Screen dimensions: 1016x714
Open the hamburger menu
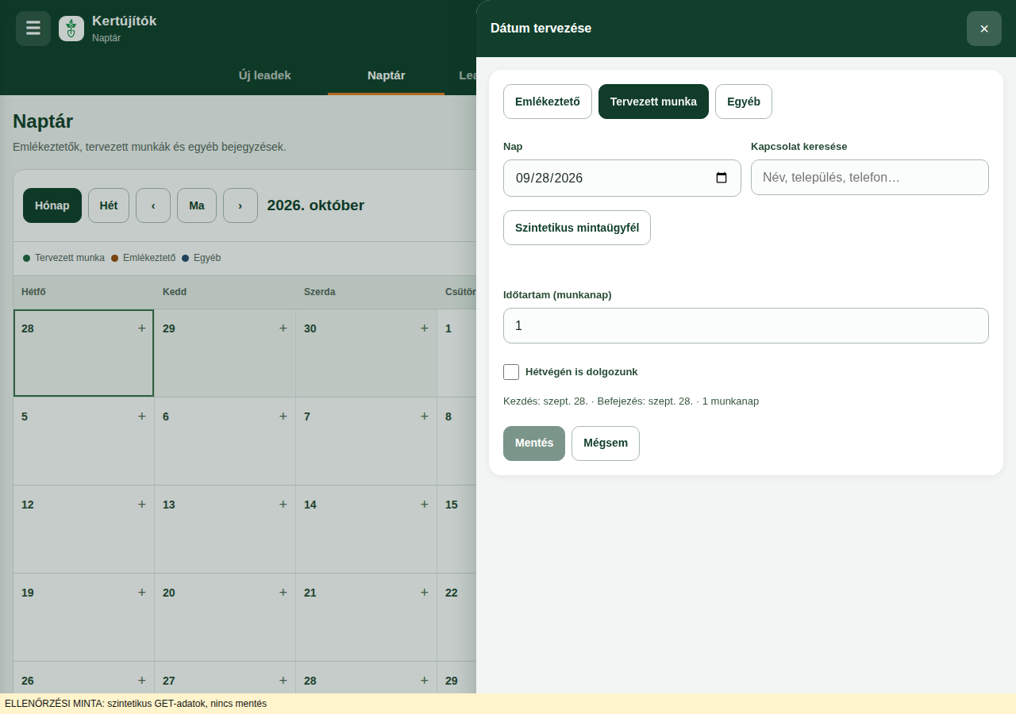click(33, 29)
